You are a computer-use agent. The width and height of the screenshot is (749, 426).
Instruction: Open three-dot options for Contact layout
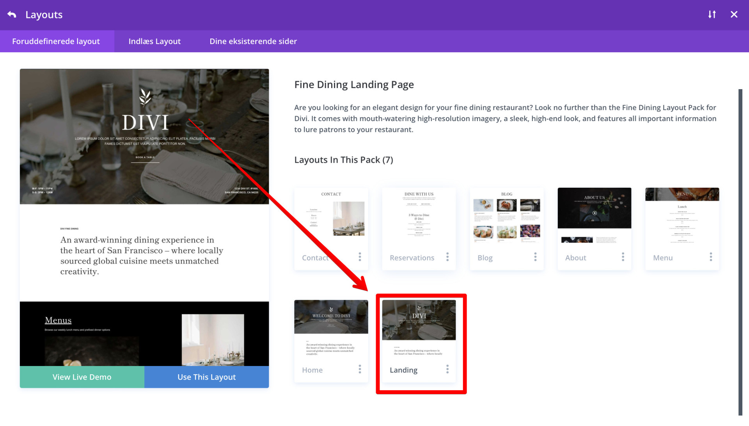360,257
